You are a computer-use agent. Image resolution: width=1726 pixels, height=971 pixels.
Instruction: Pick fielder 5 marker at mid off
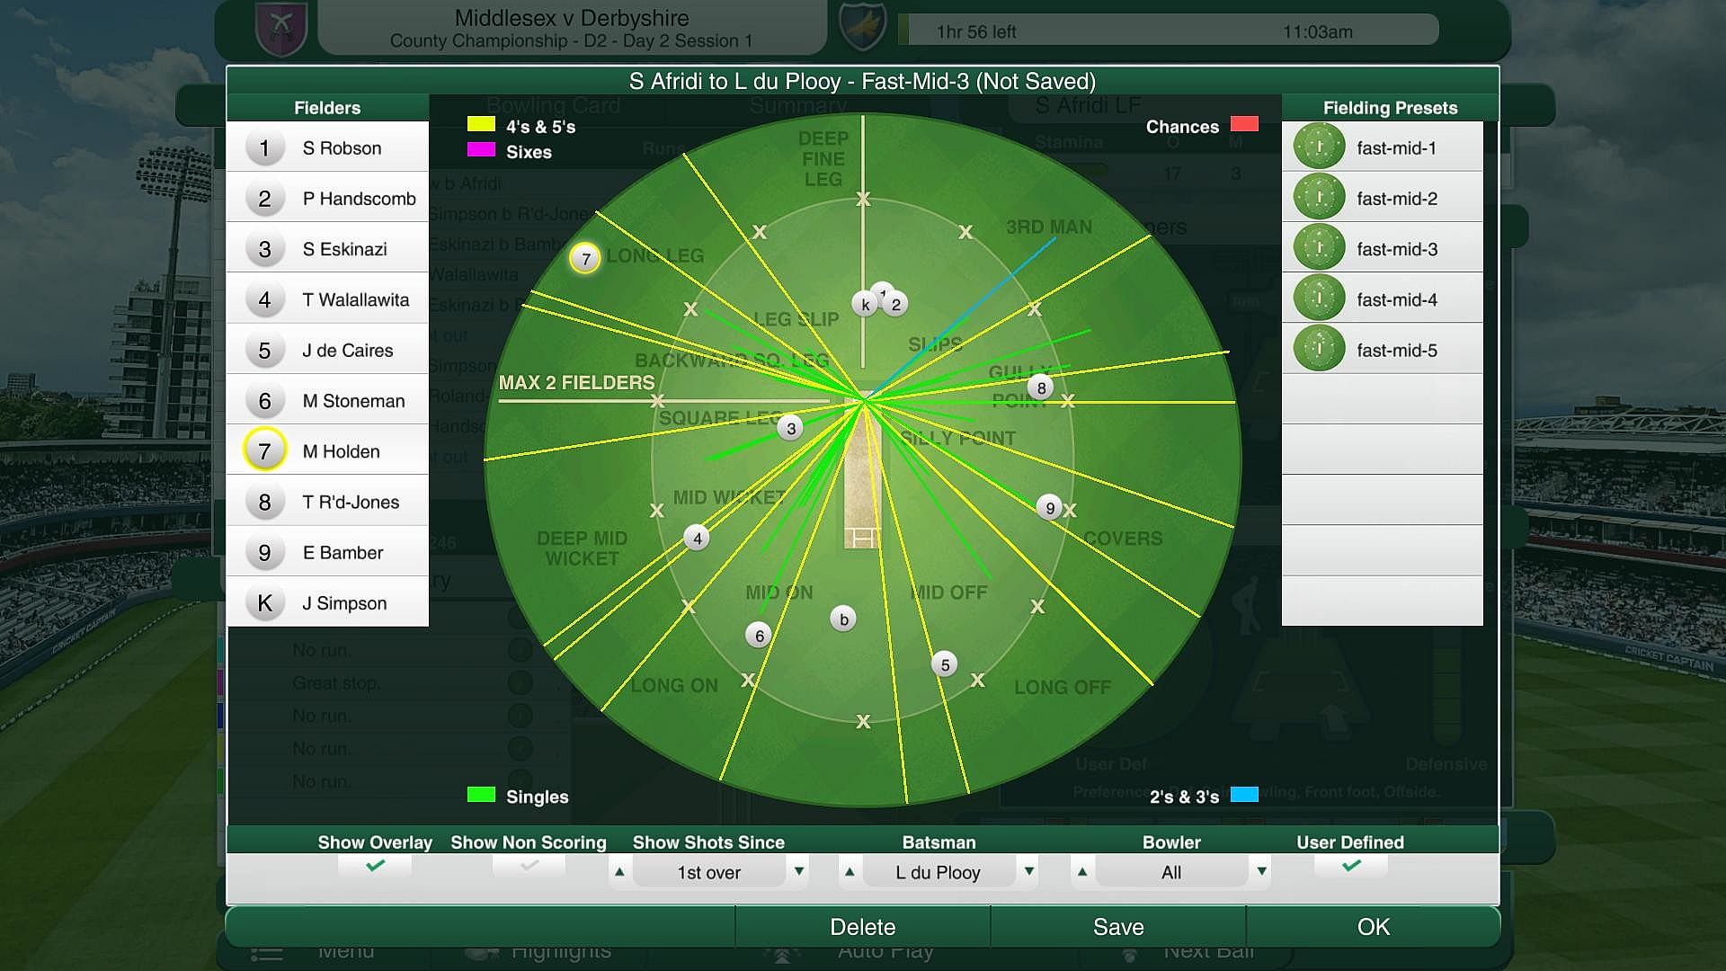pos(944,664)
